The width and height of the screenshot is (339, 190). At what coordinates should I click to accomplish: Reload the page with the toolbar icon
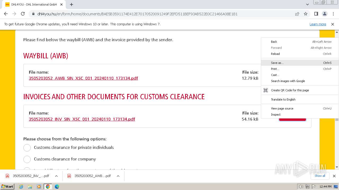pyautogui.click(x=23, y=14)
